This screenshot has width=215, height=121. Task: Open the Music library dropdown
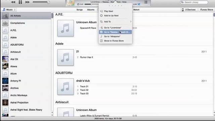[x=9, y=10]
